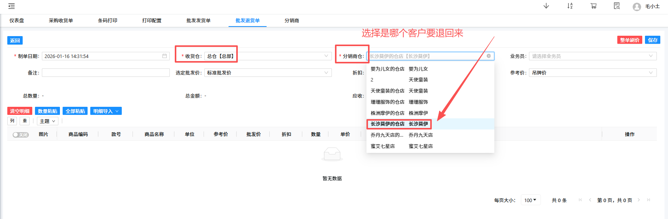Open the 主题 theme dropdown
The height and width of the screenshot is (219, 668).
48,121
